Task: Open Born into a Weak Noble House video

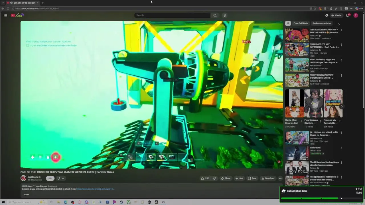Action: [297, 138]
